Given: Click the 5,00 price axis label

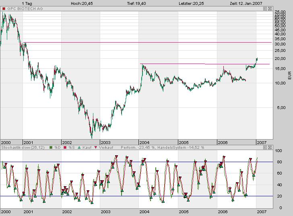Looking at the screenshot, I should (281, 108).
